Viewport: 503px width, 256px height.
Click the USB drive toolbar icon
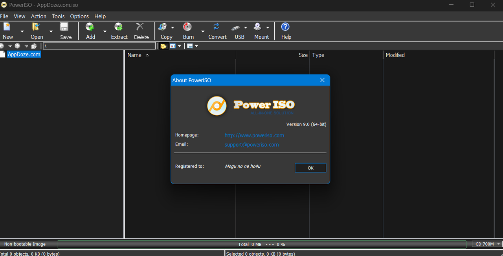point(236,27)
